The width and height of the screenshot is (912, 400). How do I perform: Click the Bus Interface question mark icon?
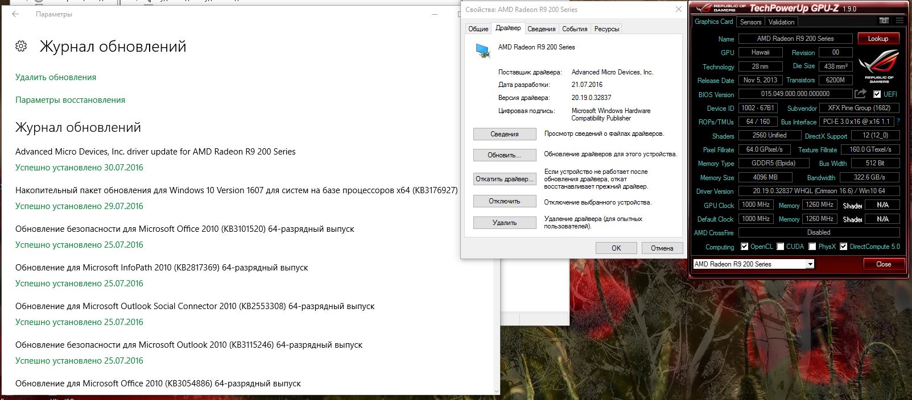coord(898,122)
